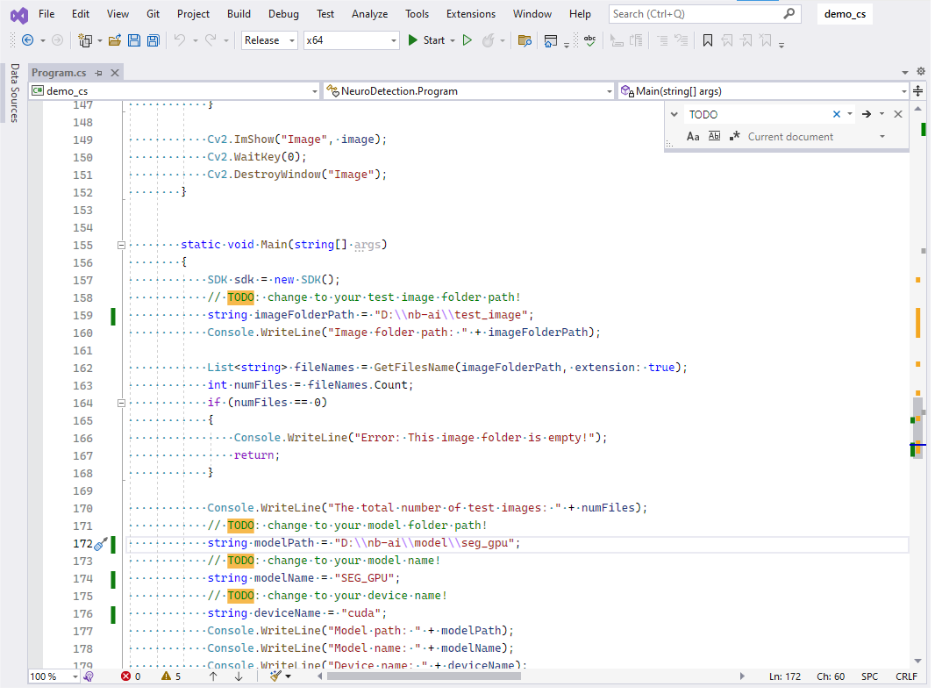Close the Program.cs tab
This screenshot has width=935, height=694.
click(115, 73)
